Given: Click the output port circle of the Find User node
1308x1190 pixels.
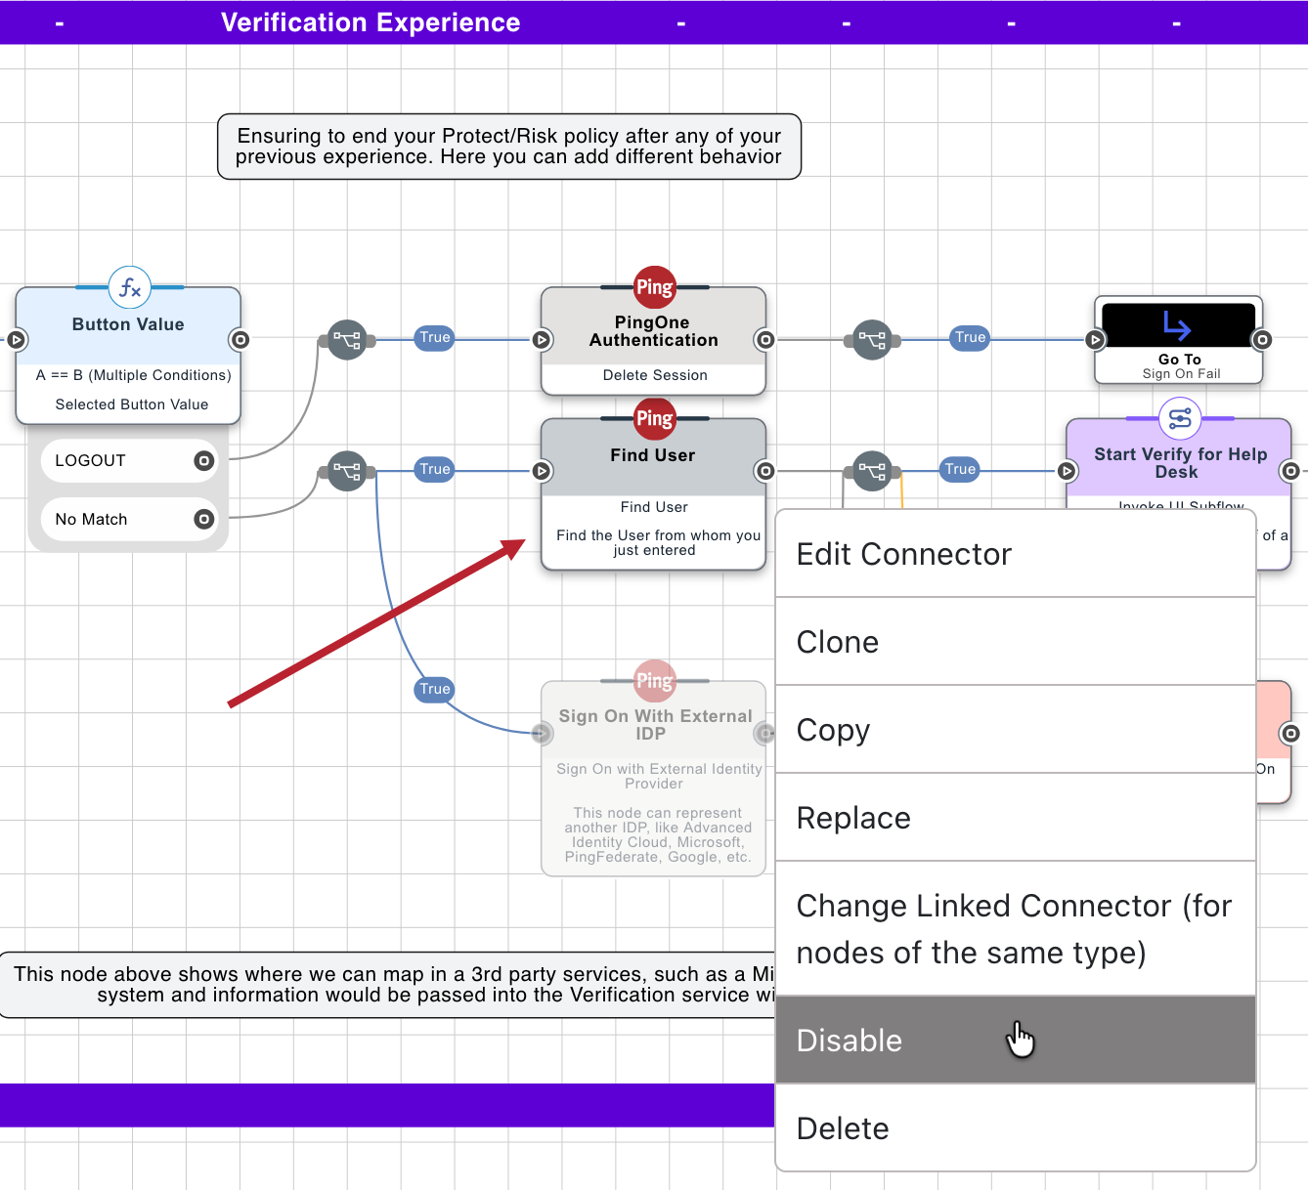Looking at the screenshot, I should [764, 471].
